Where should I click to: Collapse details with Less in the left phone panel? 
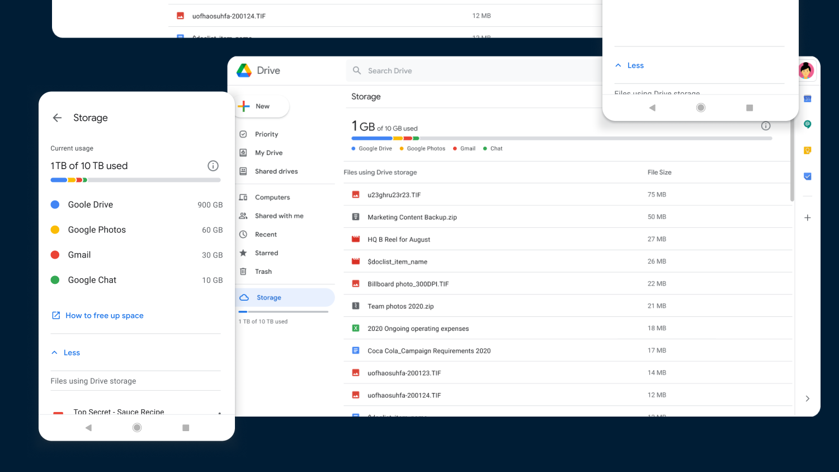tap(66, 353)
